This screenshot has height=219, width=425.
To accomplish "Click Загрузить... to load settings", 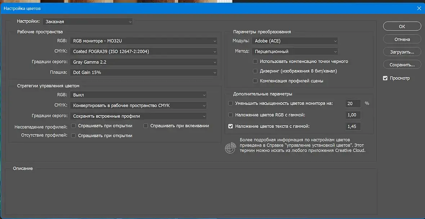I will click(x=402, y=52).
